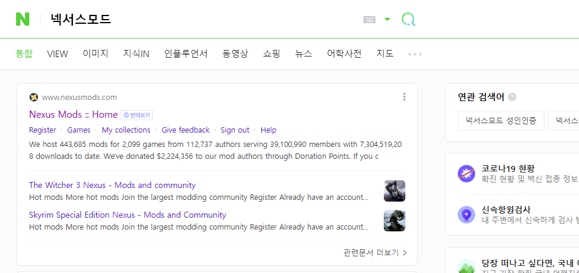579x273 pixels.
Task: Open the 어학사전 tab
Action: coord(344,54)
